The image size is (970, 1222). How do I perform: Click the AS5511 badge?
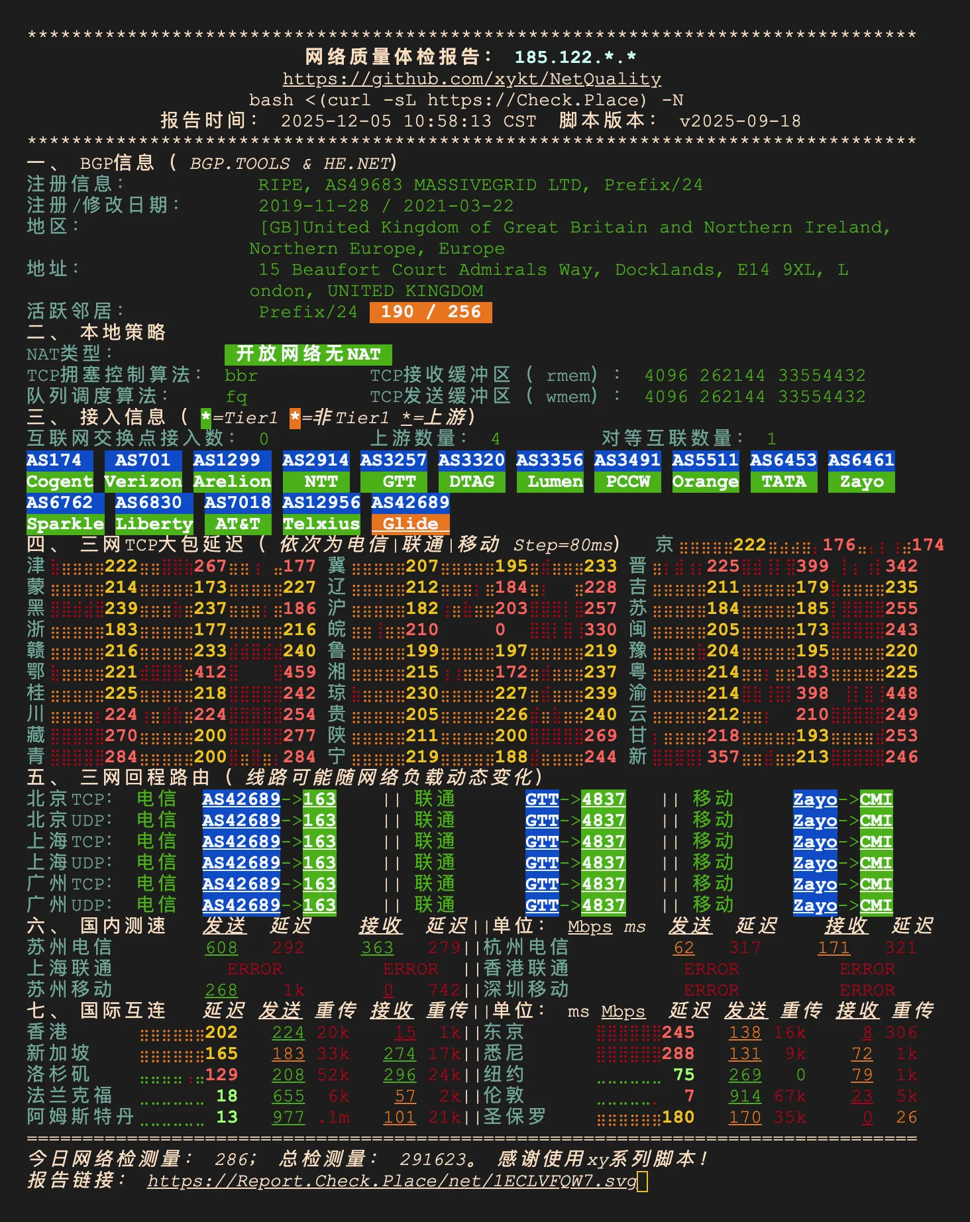[706, 460]
